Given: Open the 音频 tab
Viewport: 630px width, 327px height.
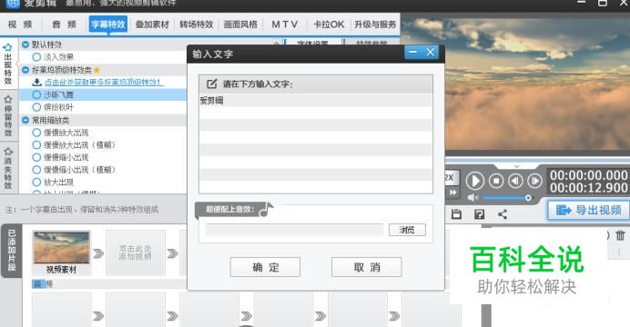Looking at the screenshot, I should 65,25.
